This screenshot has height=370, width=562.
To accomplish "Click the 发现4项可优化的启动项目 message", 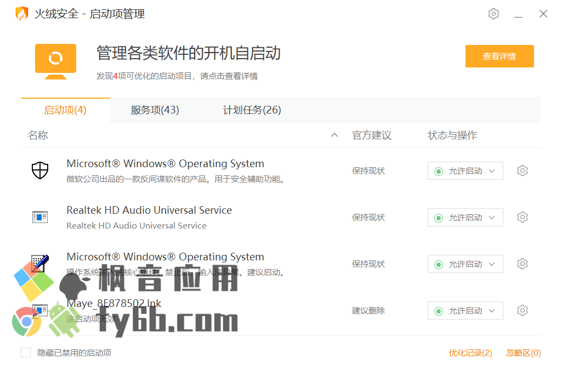I will [177, 76].
